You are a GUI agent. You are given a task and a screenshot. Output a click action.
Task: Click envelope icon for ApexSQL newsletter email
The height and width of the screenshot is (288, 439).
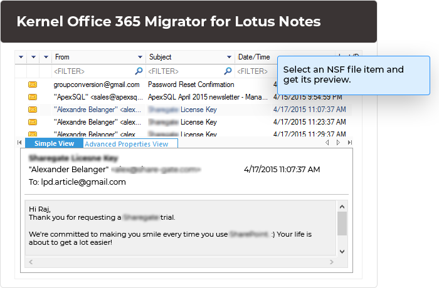(33, 97)
